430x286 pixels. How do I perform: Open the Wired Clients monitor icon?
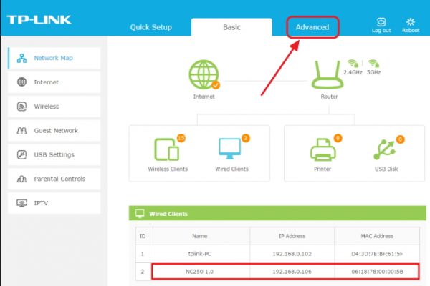(230, 148)
